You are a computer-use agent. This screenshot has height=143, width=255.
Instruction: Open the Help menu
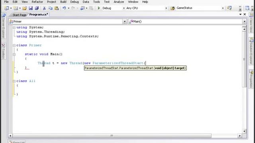145,2
